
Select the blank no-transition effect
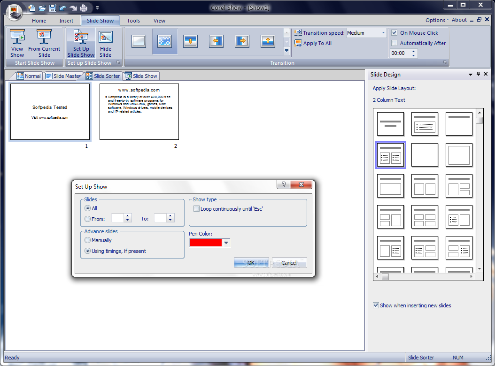[139, 41]
